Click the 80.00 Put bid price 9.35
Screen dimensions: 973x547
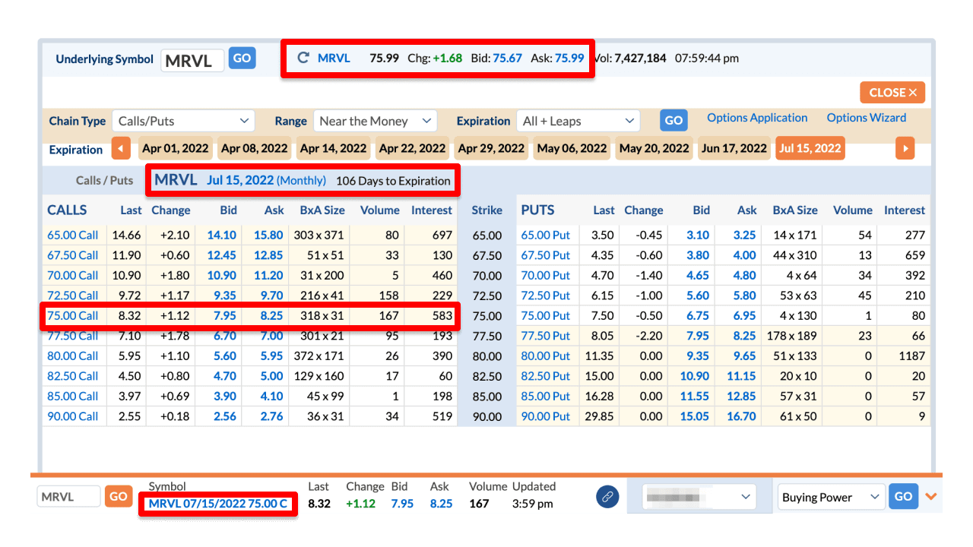pyautogui.click(x=698, y=356)
